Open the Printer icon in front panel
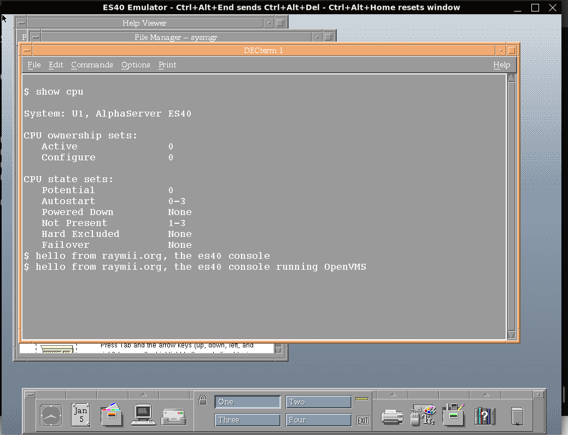568x435 pixels. 393,417
